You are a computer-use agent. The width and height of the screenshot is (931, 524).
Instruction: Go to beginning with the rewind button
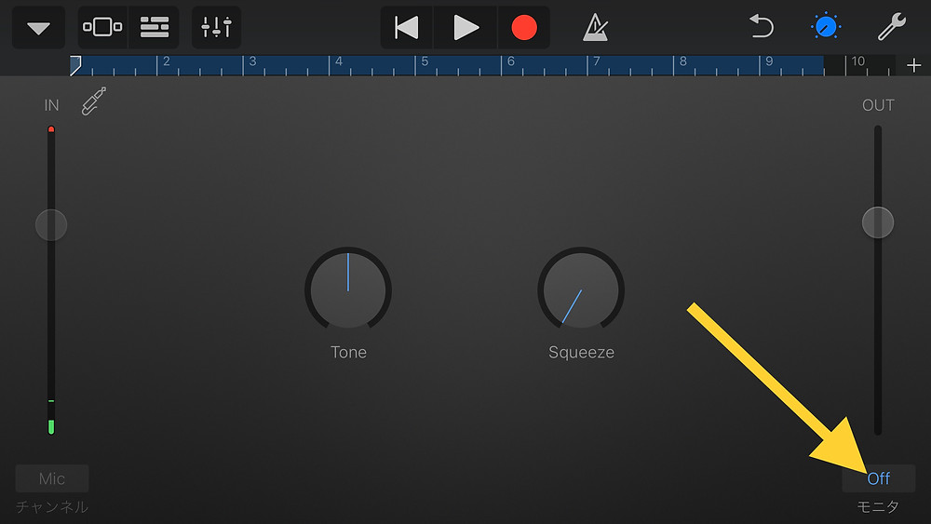pyautogui.click(x=407, y=27)
